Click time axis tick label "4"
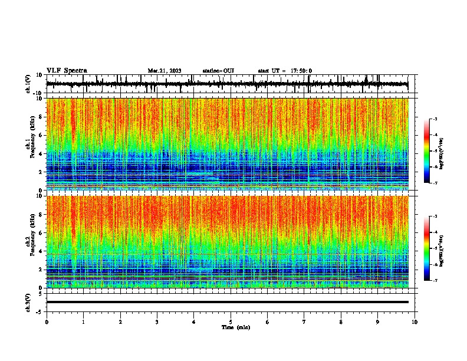Image resolution: width=467 pixels, height=361 pixels. (x=194, y=322)
